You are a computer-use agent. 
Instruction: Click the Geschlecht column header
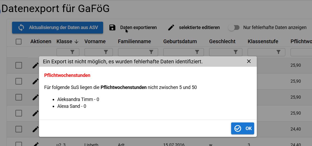pos(222,42)
